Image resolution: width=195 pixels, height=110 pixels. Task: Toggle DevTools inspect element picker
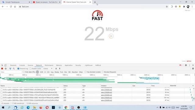[2, 65]
